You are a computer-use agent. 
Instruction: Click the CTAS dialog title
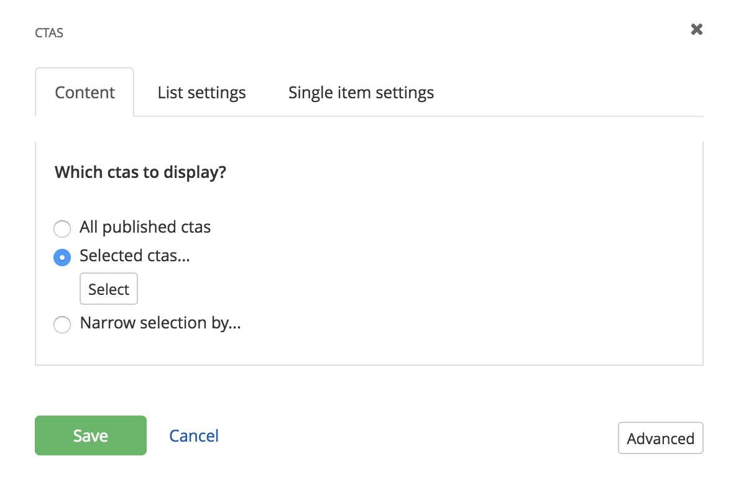tap(49, 32)
